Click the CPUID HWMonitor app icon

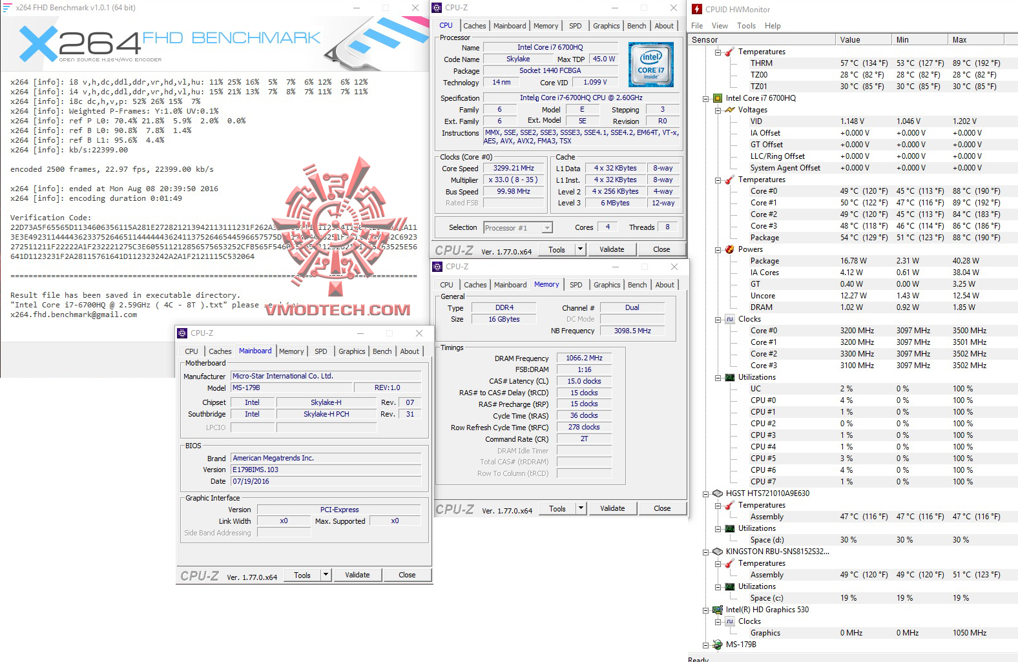point(697,9)
